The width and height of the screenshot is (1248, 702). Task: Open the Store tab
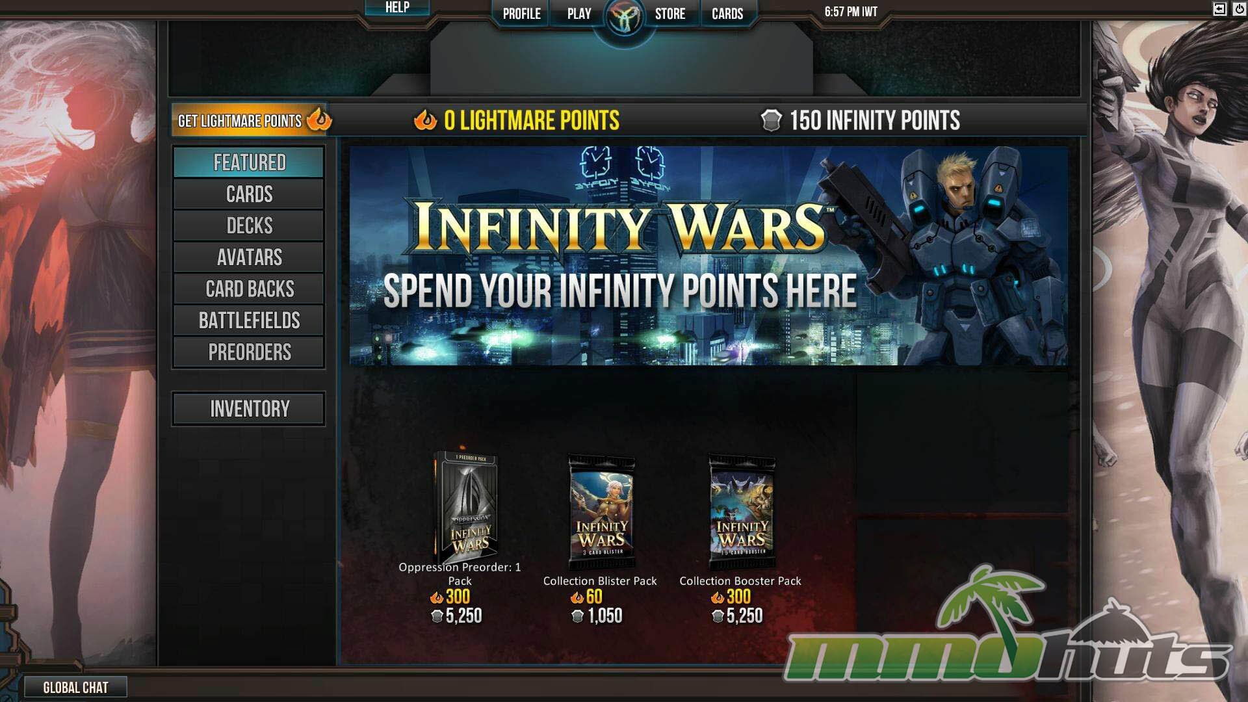pyautogui.click(x=669, y=14)
